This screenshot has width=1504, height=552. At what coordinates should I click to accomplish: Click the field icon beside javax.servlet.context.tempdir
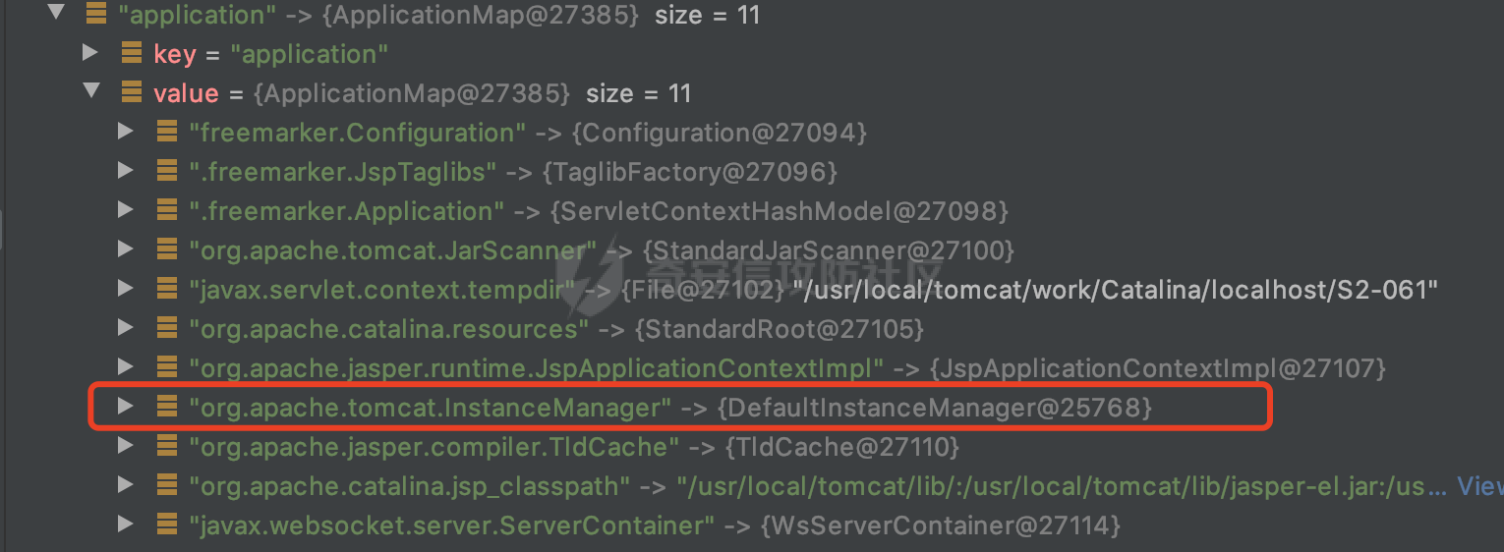tap(167, 289)
